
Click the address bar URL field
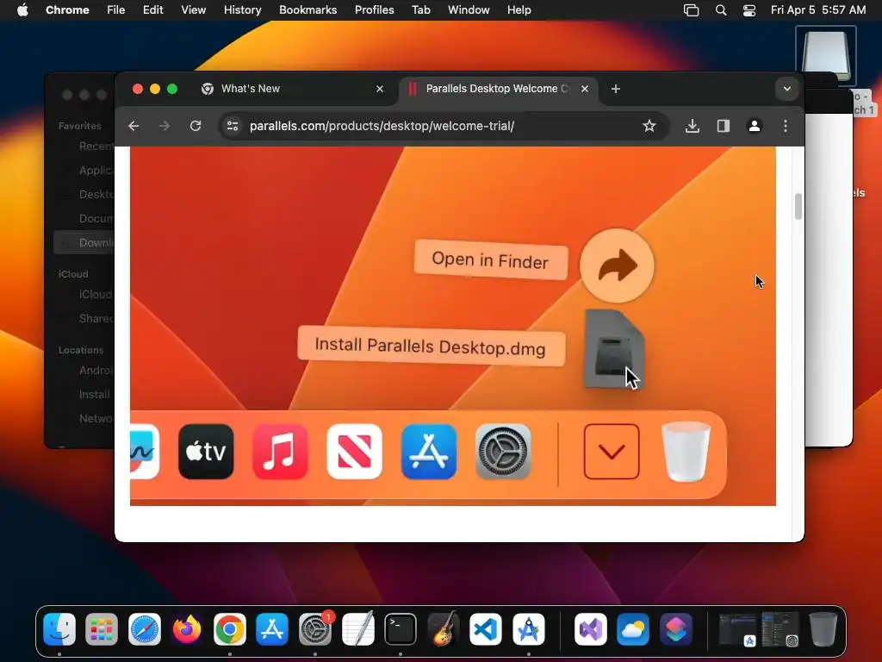click(442, 126)
